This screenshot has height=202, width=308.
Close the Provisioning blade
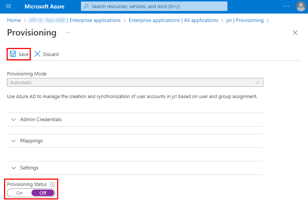[295, 33]
